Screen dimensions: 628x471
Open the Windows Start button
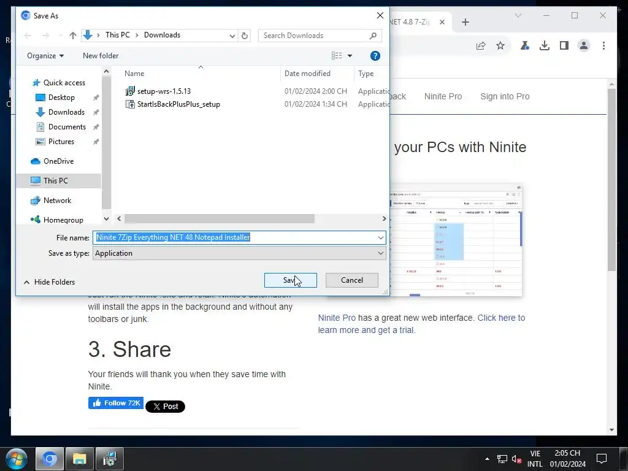coord(17,459)
